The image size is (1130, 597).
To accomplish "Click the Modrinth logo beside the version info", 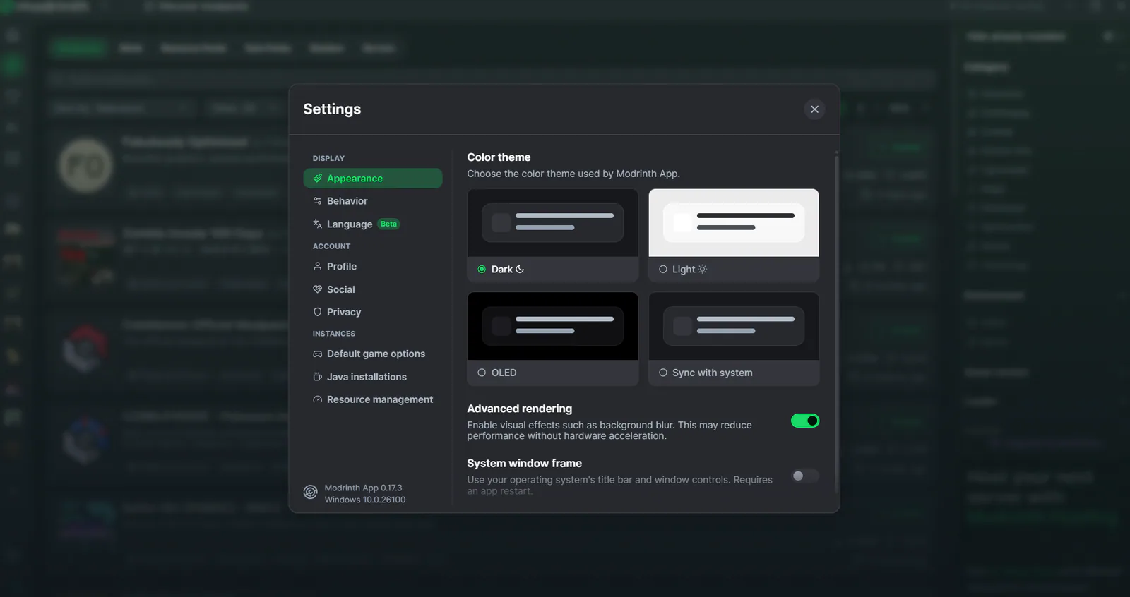I will 310,493.
